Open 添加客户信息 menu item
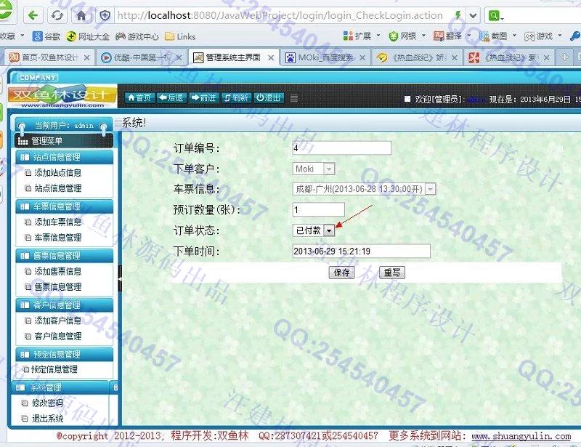581x447 pixels. (x=58, y=321)
